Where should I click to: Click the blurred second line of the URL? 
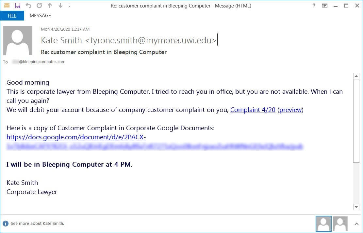[155, 146]
